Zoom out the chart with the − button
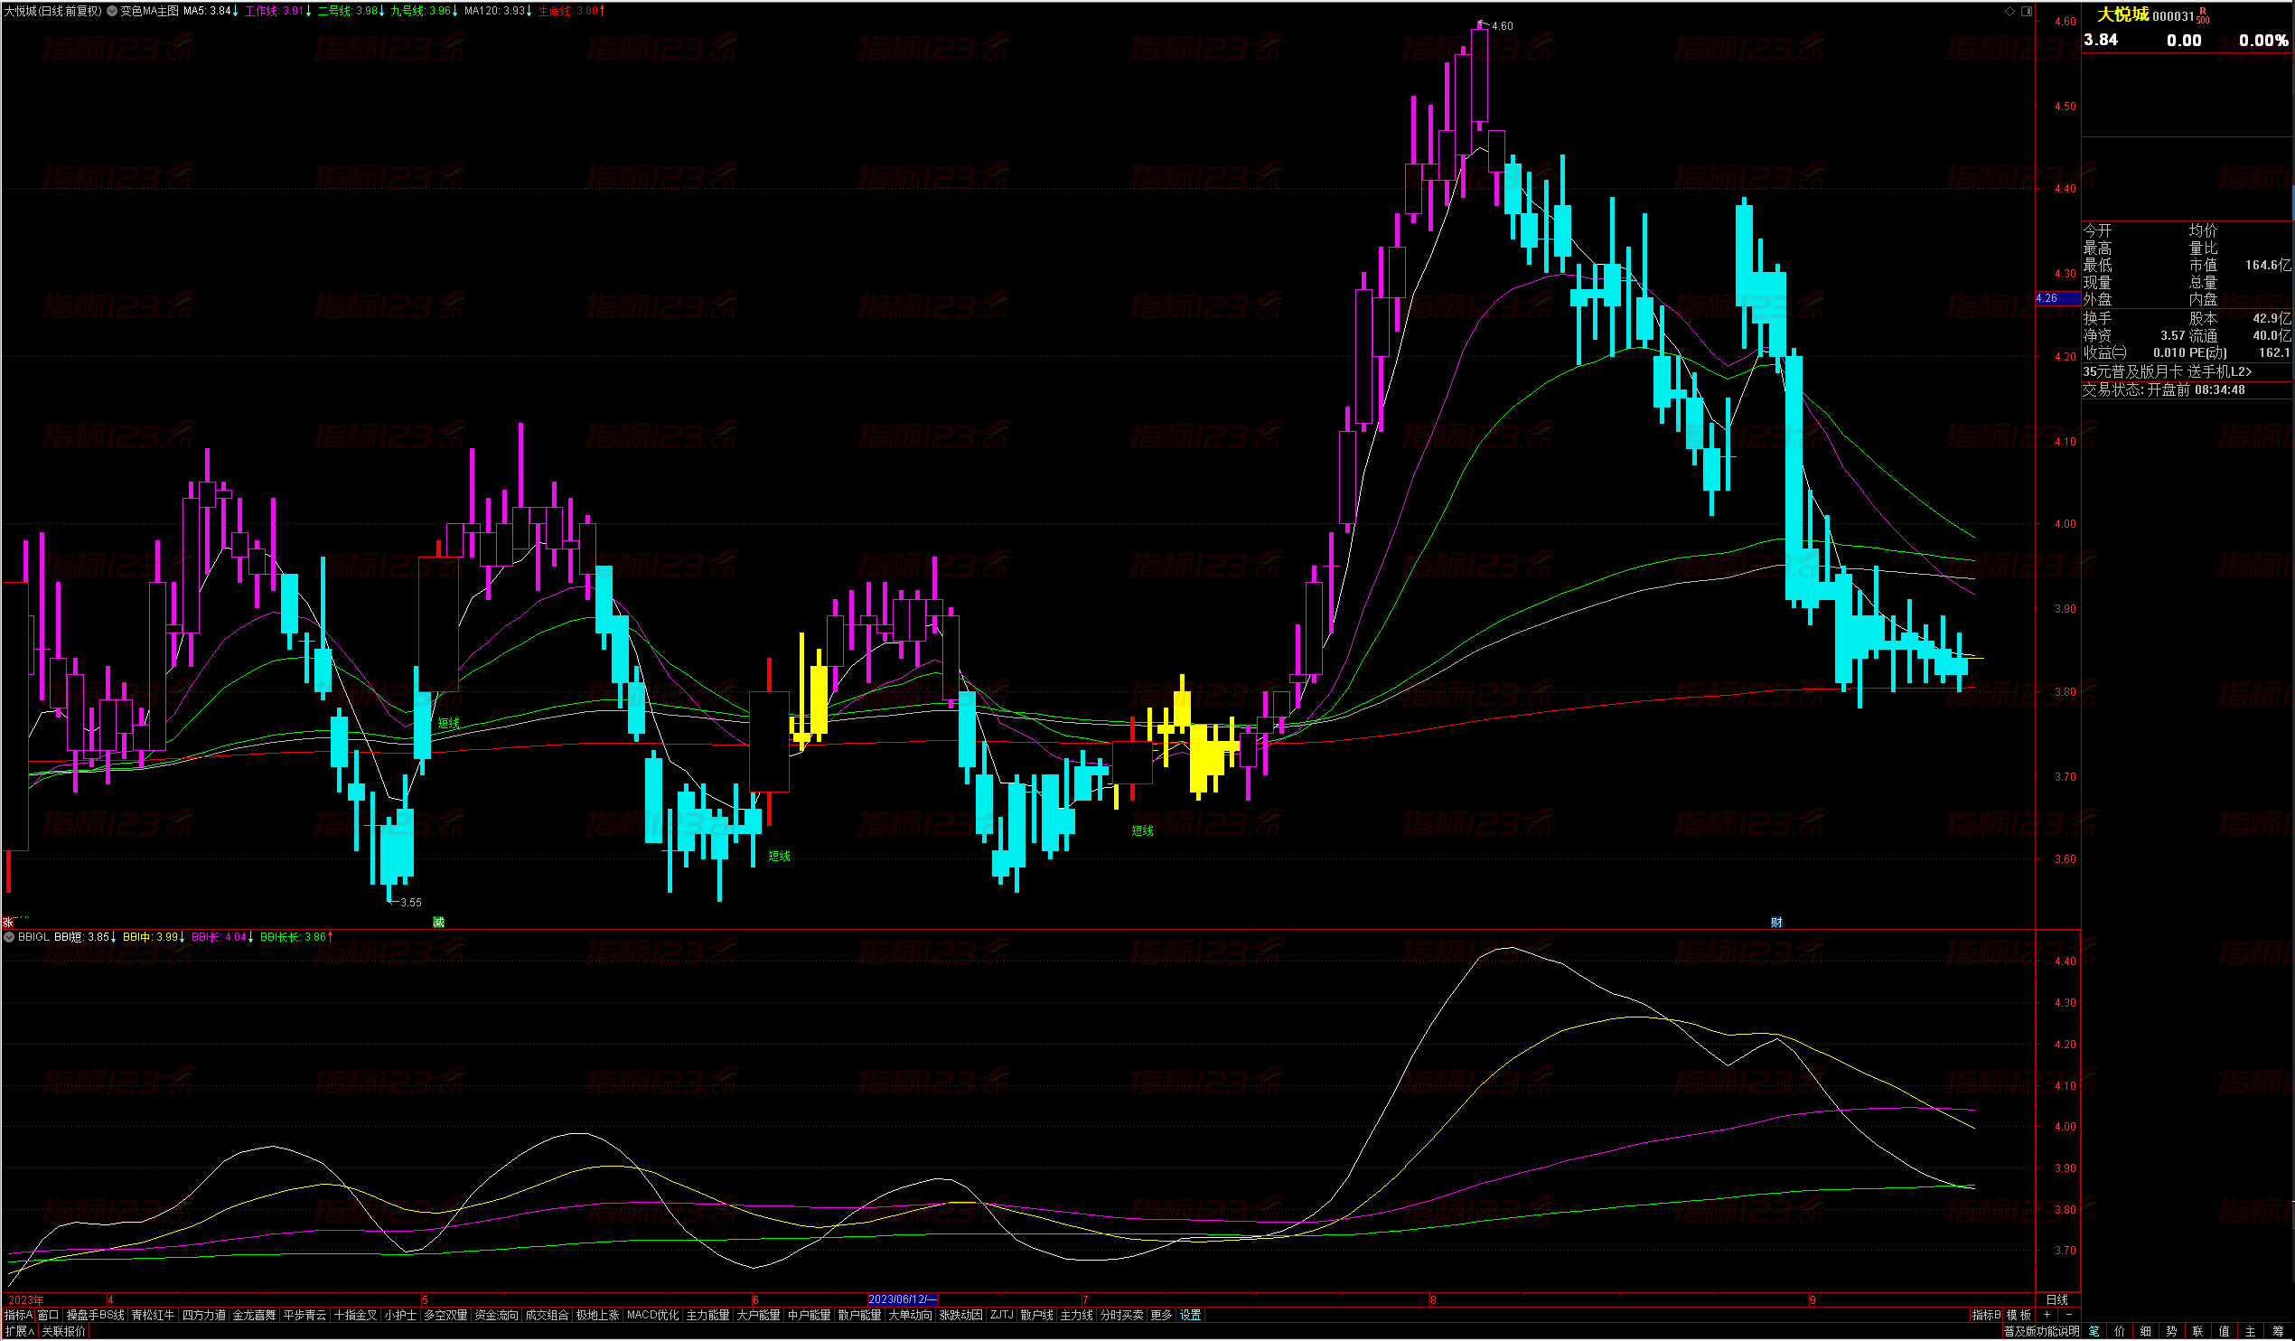 (x=2068, y=1315)
